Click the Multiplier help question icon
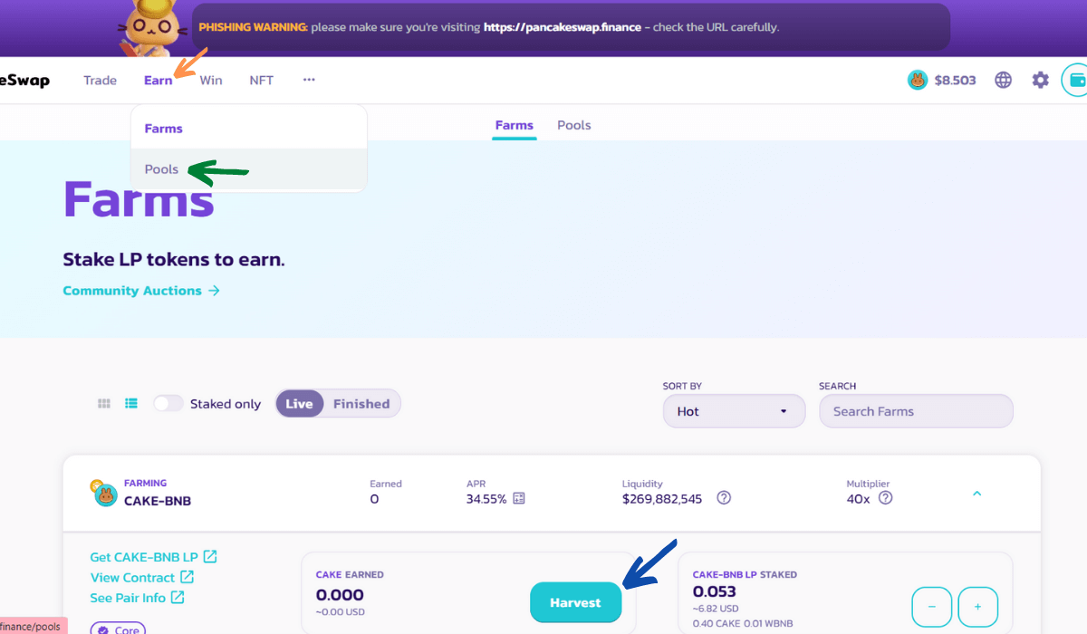Viewport: 1087px width, 634px height. pyautogui.click(x=886, y=498)
